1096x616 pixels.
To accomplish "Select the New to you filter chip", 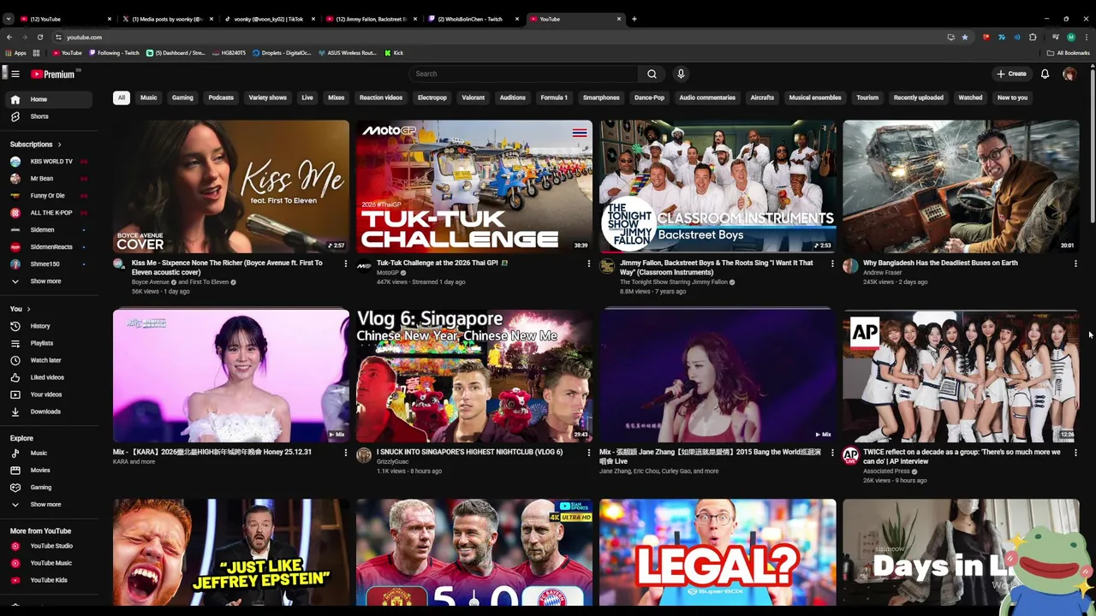I will (1012, 98).
